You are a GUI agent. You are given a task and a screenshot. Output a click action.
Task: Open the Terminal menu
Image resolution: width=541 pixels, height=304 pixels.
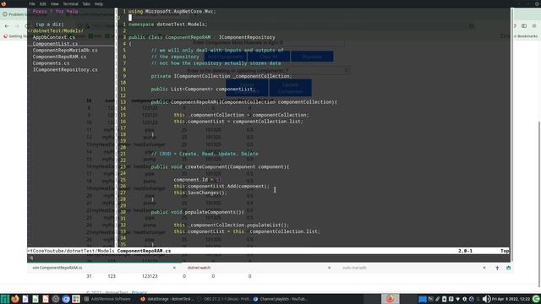coord(70,3)
